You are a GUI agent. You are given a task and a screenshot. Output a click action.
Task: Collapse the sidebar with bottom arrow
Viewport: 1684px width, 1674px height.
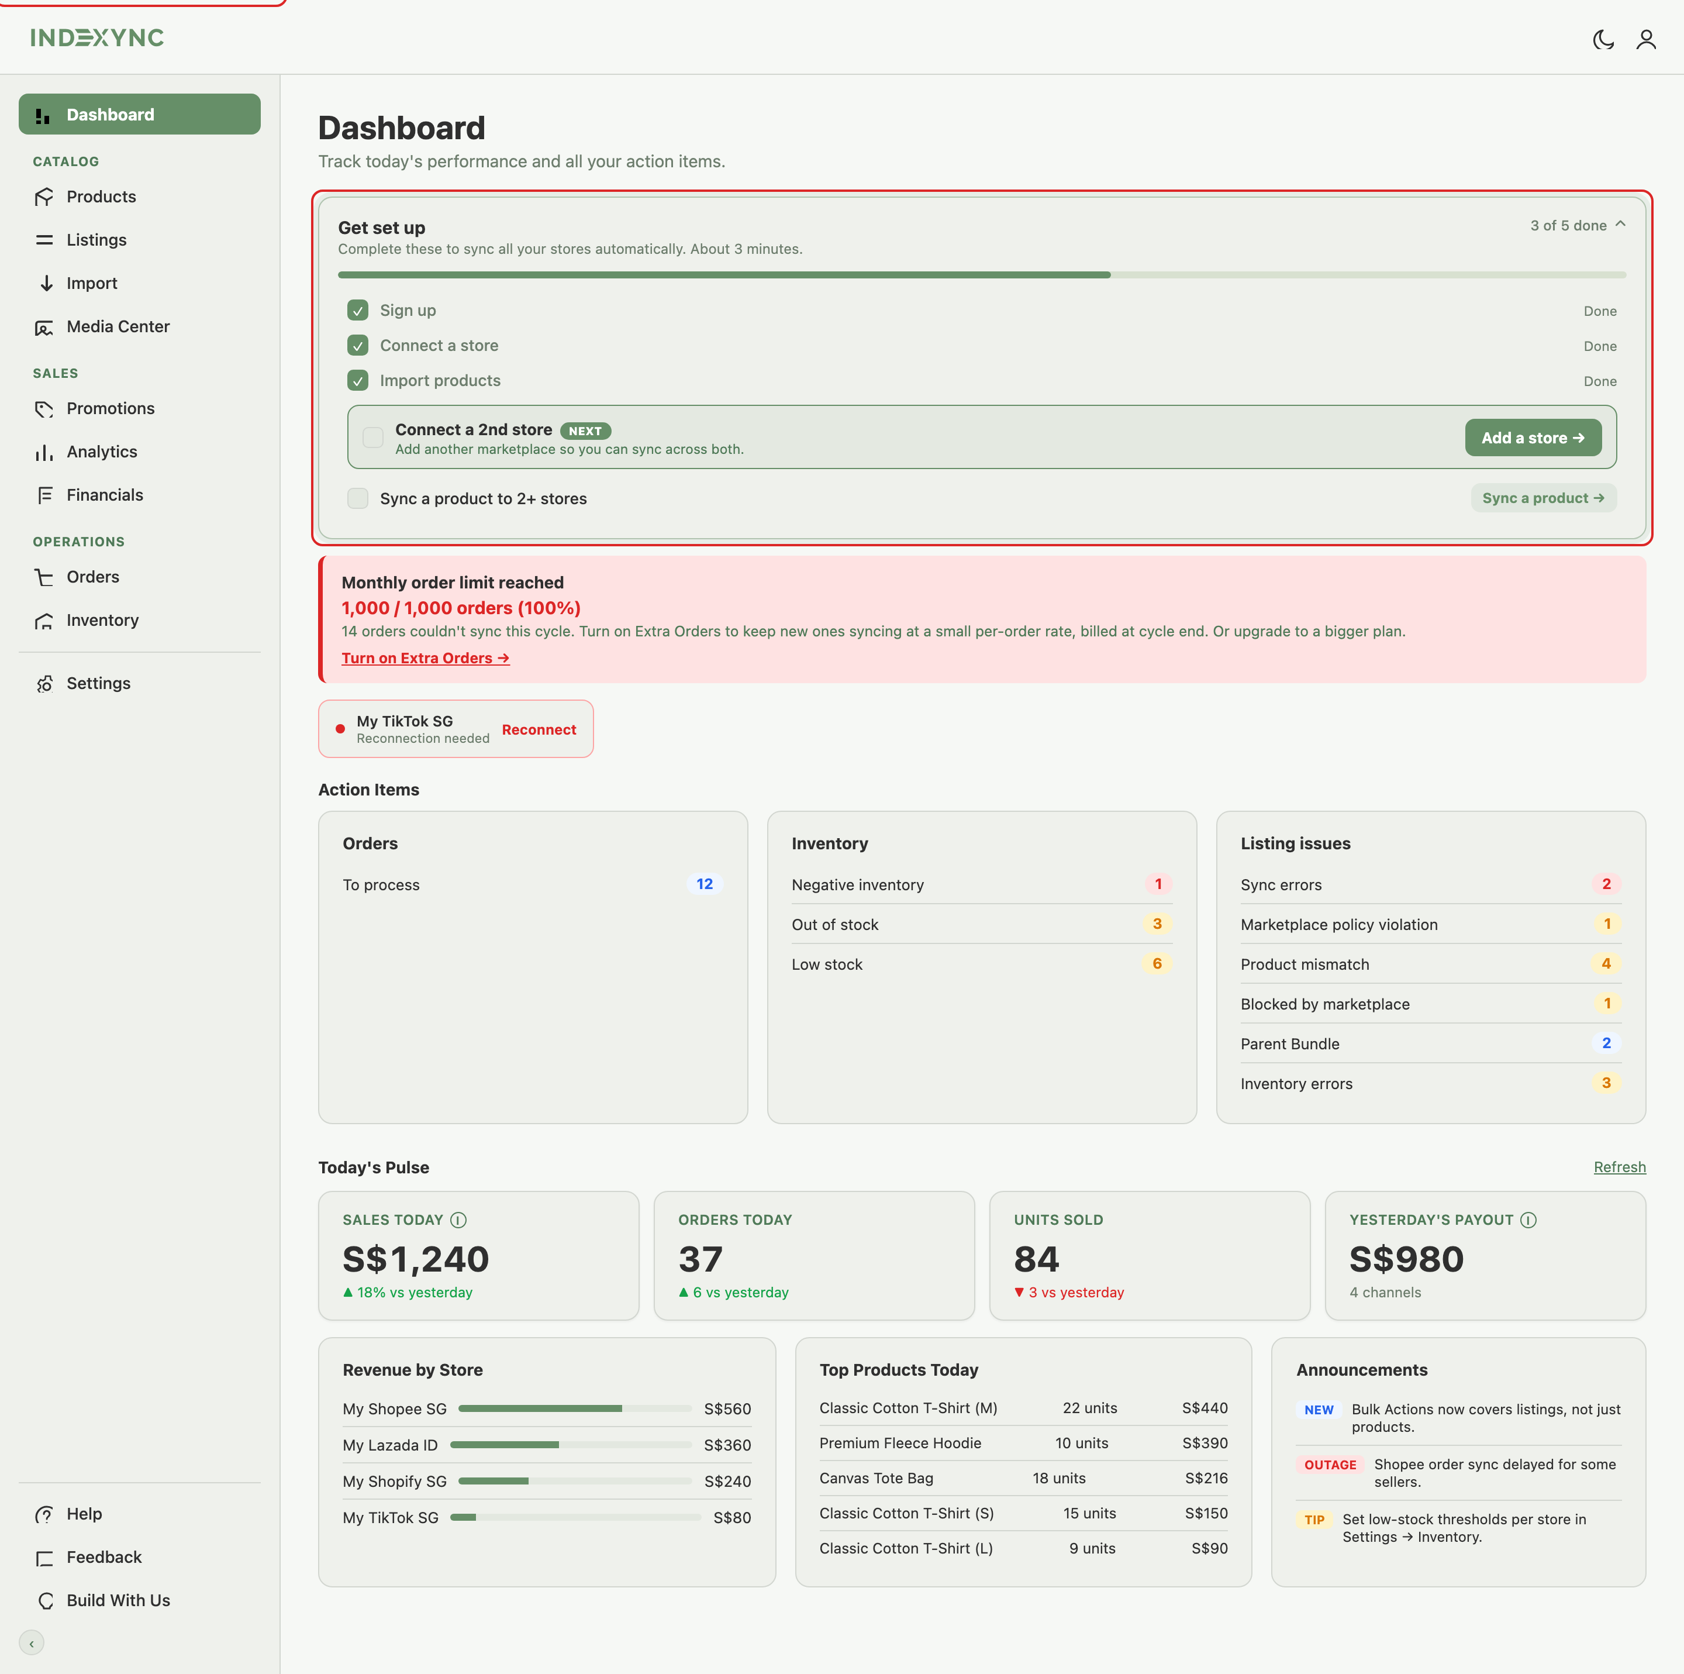coord(32,1644)
